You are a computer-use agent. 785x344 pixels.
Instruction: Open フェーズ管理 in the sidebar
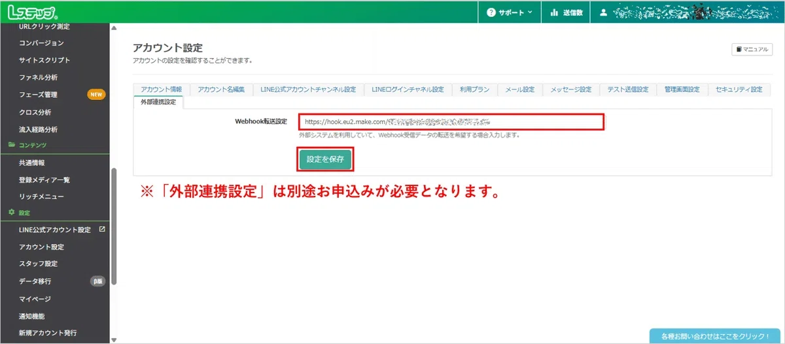click(38, 95)
